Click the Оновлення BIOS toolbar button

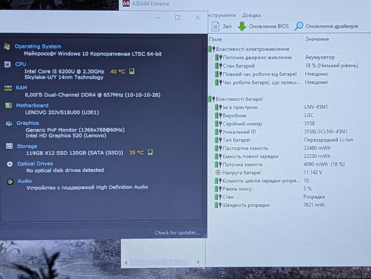click(263, 26)
